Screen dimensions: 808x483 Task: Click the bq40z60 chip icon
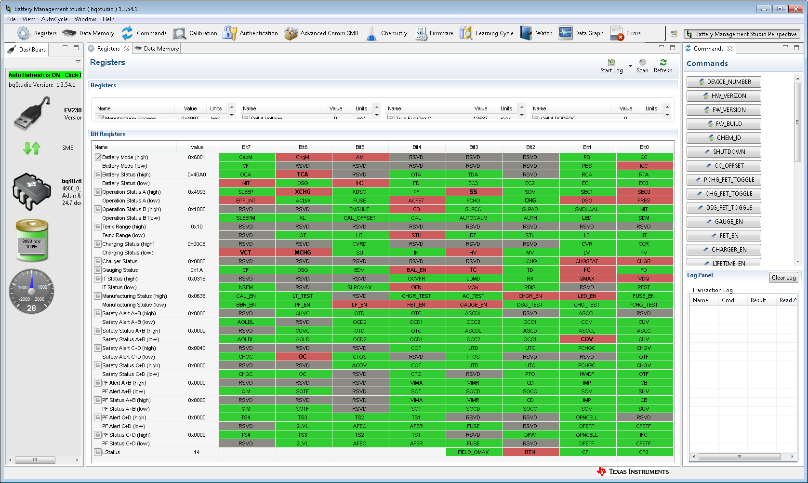coord(31,192)
